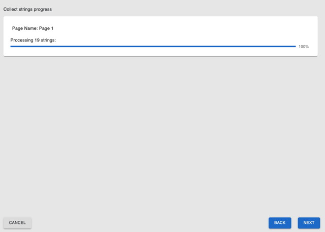
Task: Click the word "Processing" above the progress bar
Action: tap(21, 40)
